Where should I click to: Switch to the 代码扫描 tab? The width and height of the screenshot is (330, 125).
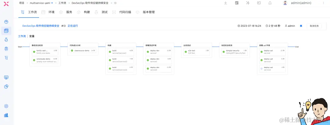point(125,12)
